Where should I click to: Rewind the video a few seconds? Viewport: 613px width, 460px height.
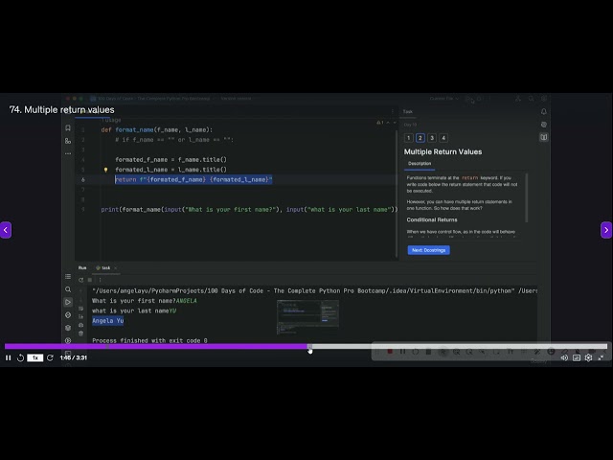(x=20, y=357)
